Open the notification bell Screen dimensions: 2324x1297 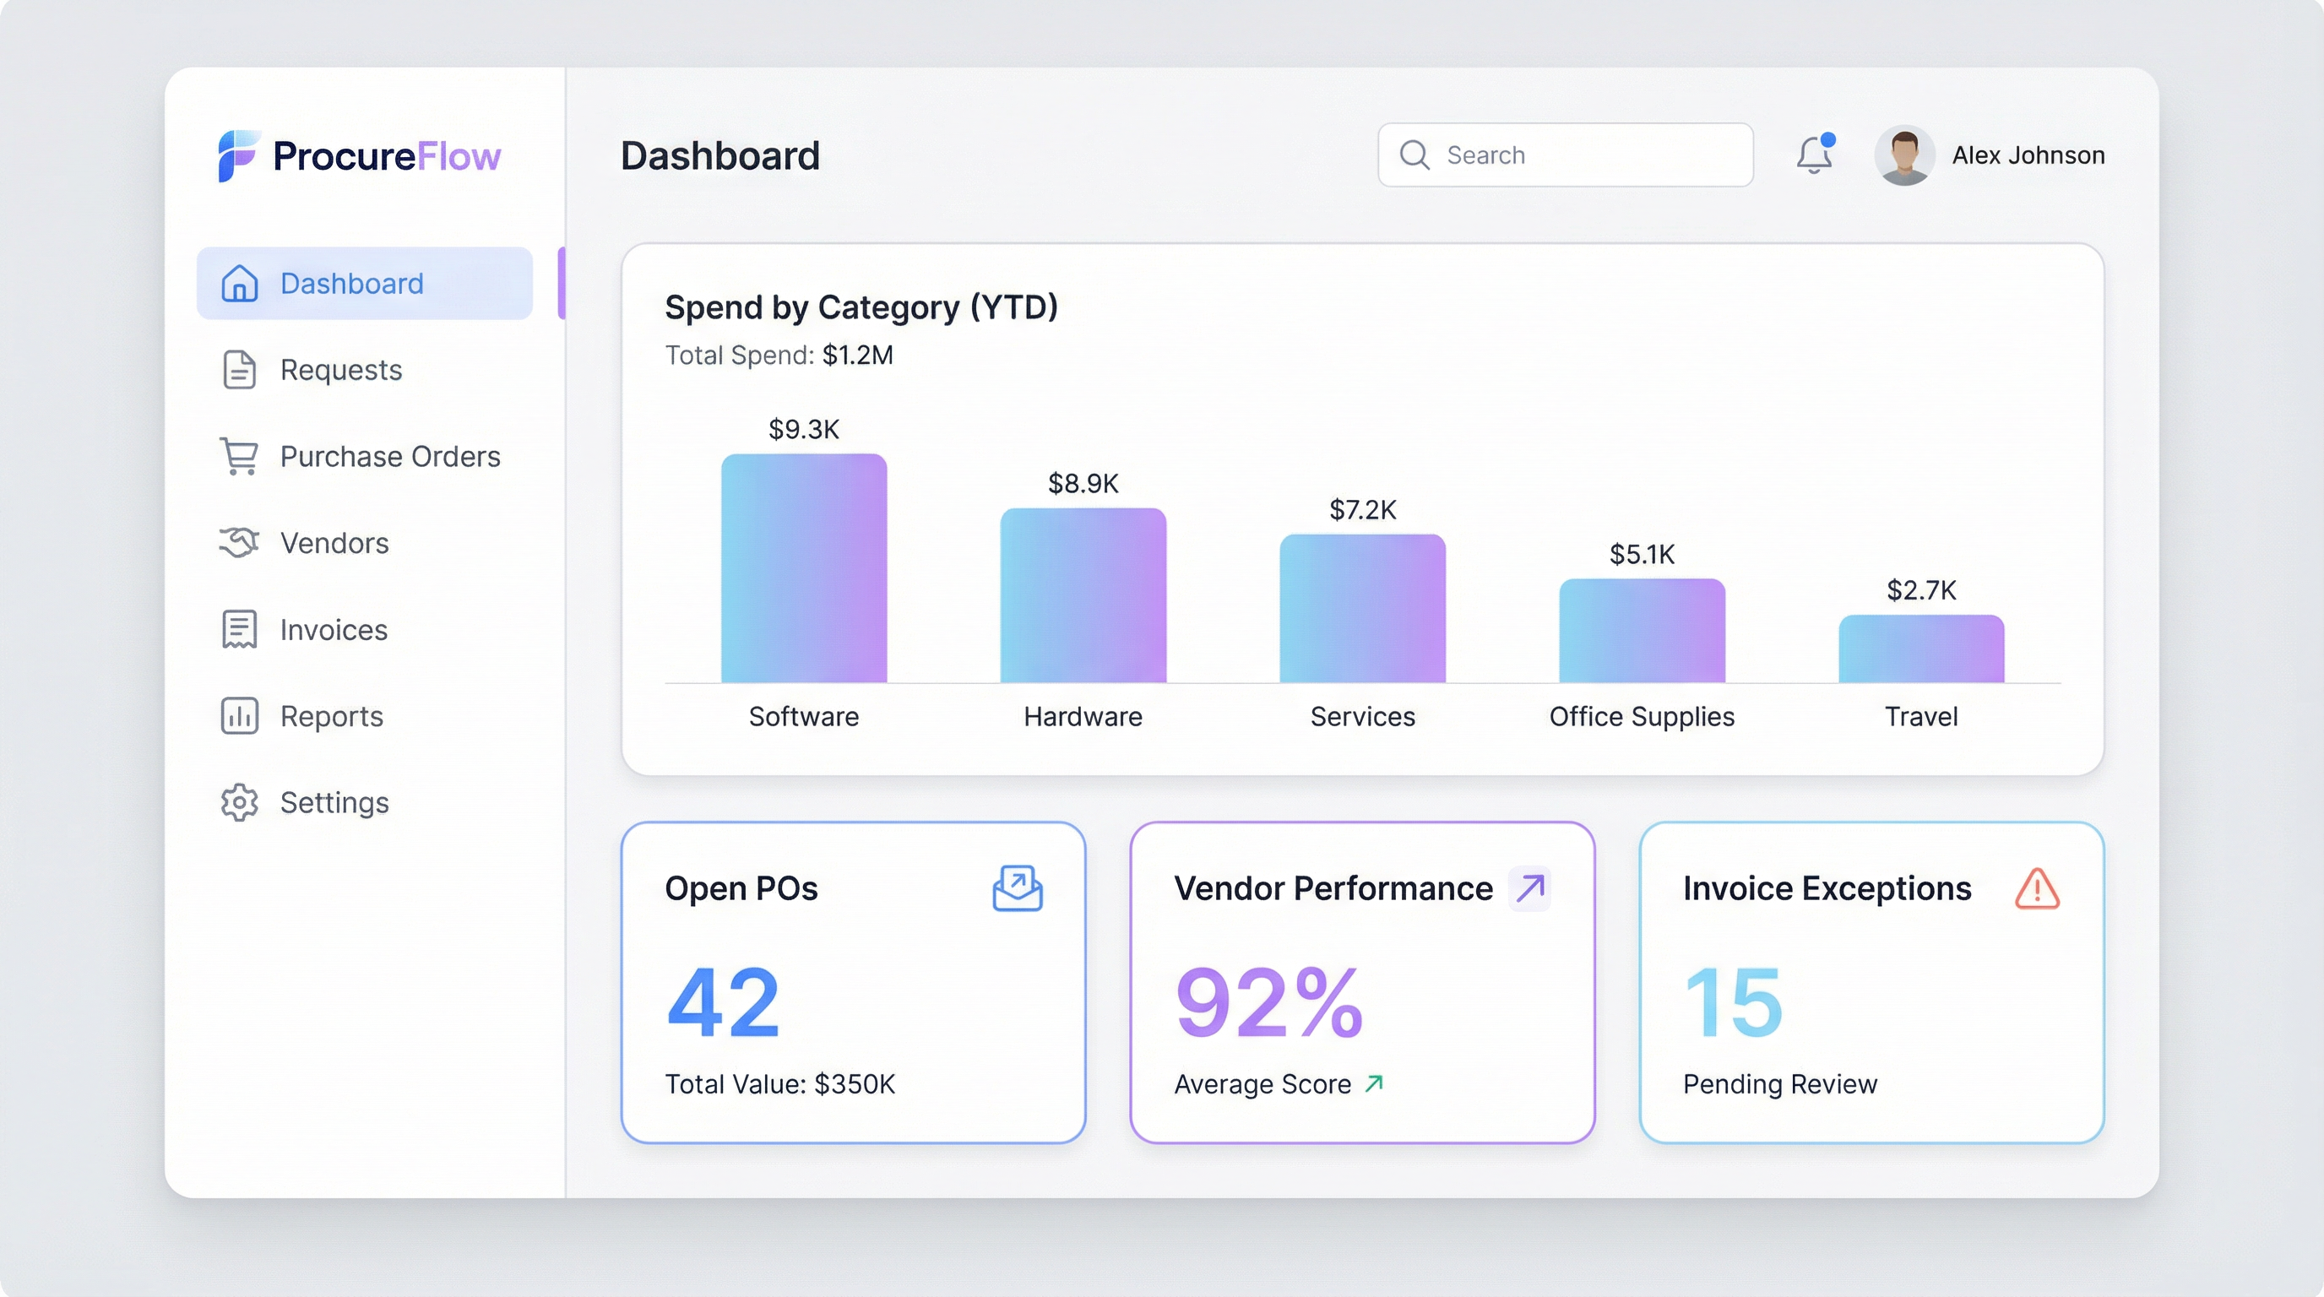(1813, 155)
